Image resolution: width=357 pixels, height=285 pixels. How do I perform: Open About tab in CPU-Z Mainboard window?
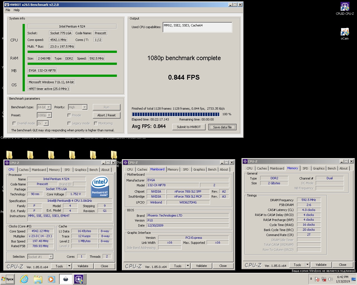(224, 169)
